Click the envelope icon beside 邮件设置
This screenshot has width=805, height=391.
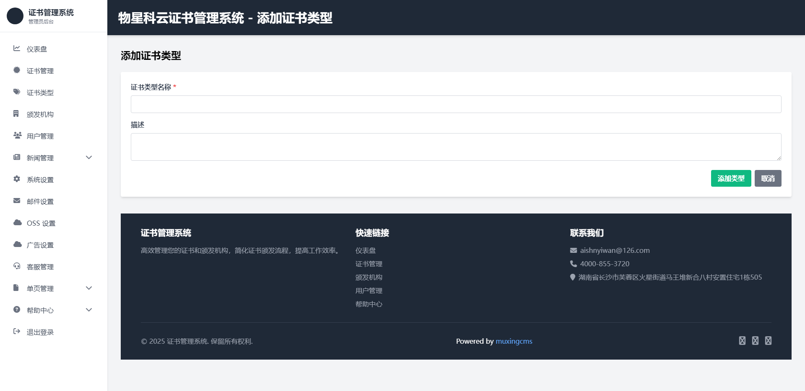(17, 201)
